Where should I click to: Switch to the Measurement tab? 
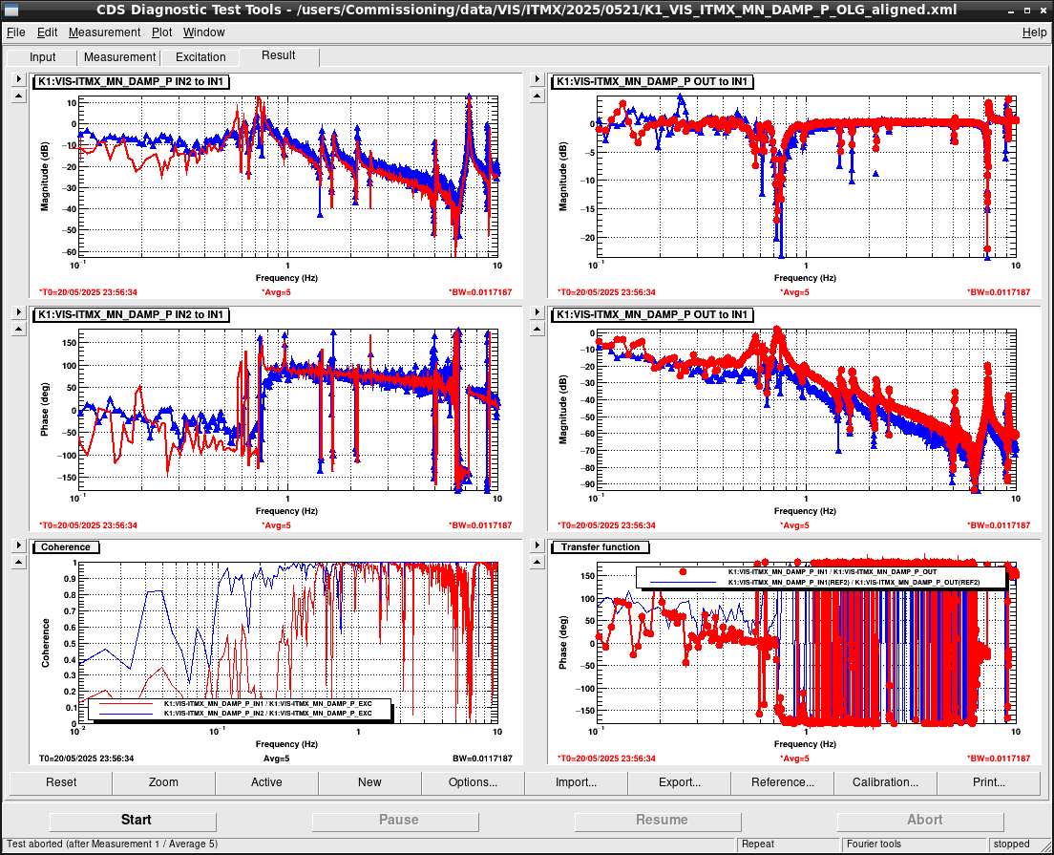pyautogui.click(x=119, y=57)
